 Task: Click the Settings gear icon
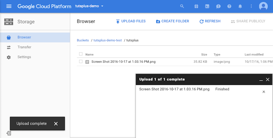coord(9,57)
